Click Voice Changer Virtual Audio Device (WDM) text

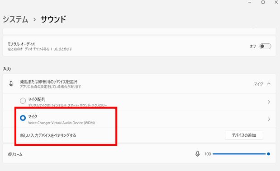coord(62,123)
